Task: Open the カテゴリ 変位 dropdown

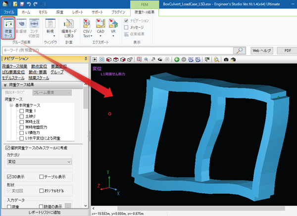Action: click(39, 162)
